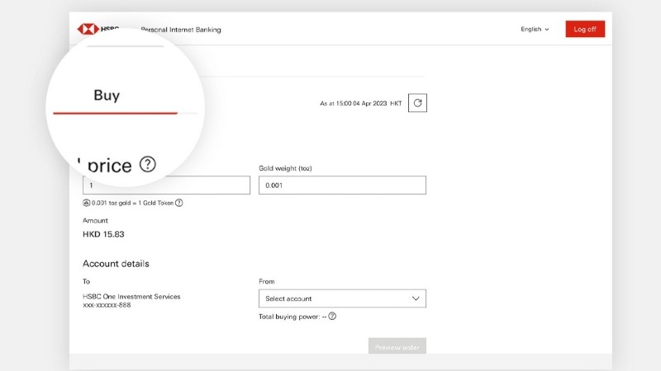
Task: Click the HKD 15.83 amount
Action: 103,234
